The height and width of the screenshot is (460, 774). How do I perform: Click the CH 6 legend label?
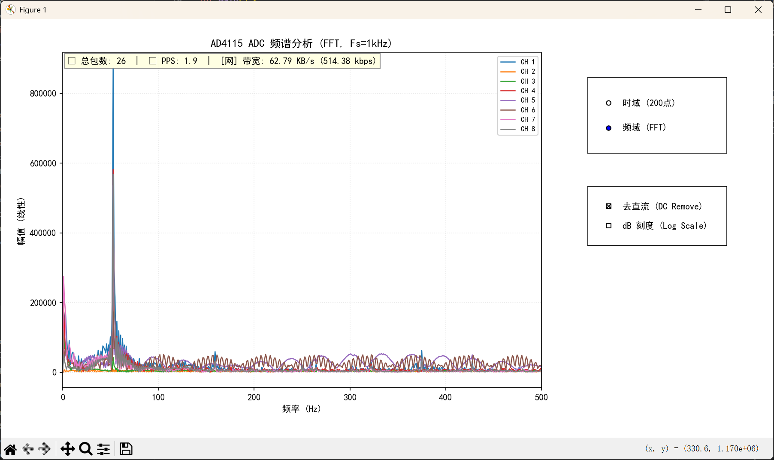528,110
